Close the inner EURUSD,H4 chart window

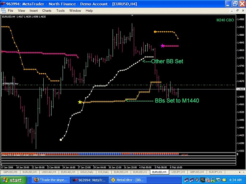(x=243, y=11)
